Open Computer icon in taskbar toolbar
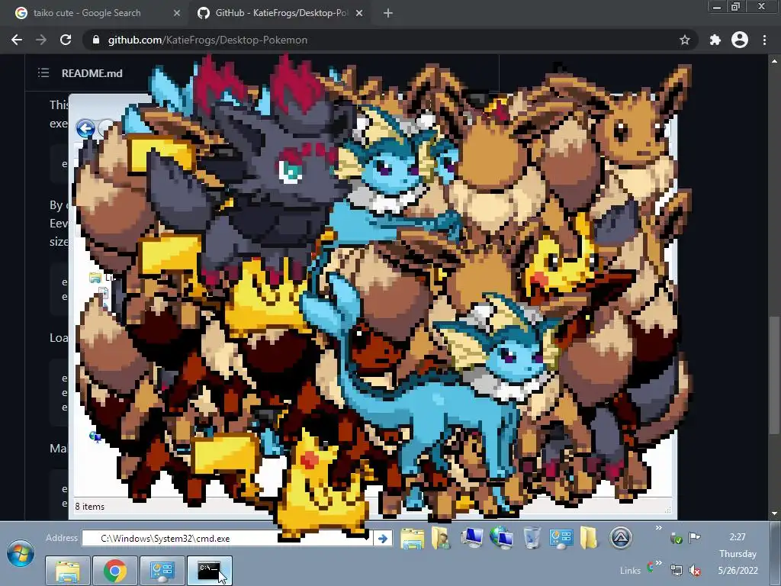Screen dimensions: 781x586 (x=471, y=538)
